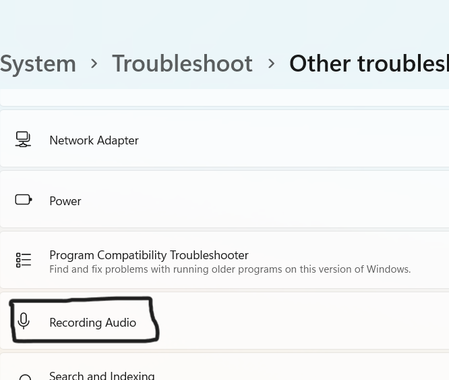Click blank area of Power row

(x=303, y=200)
